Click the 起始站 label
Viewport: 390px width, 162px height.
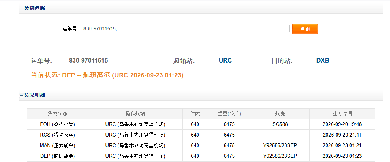184,61
